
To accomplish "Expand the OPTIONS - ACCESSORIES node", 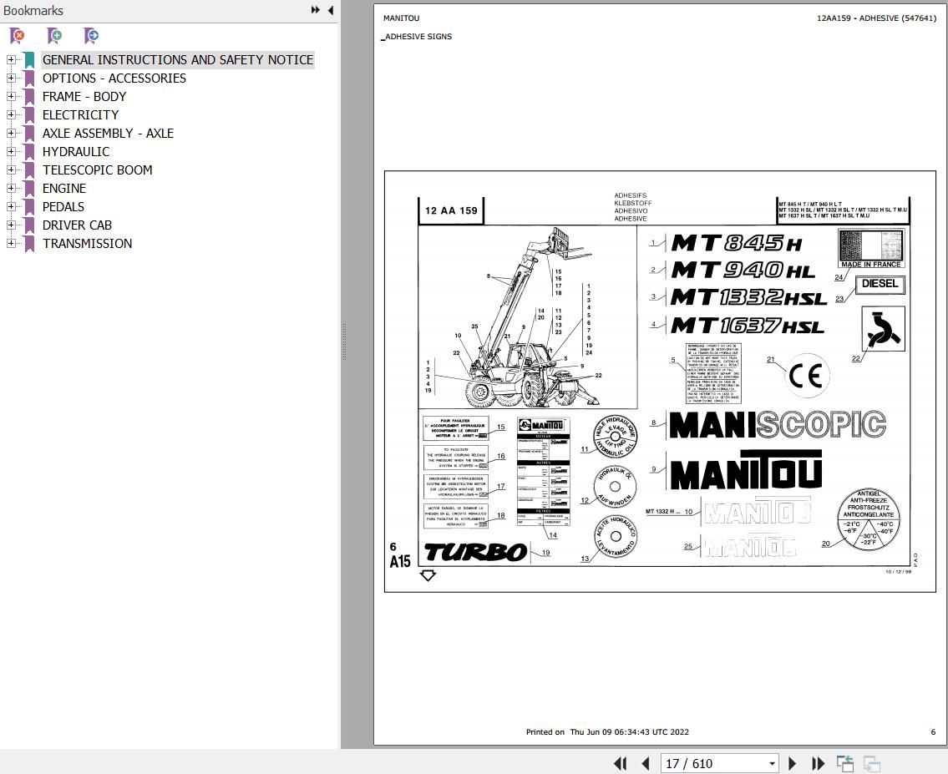I will click(x=11, y=78).
